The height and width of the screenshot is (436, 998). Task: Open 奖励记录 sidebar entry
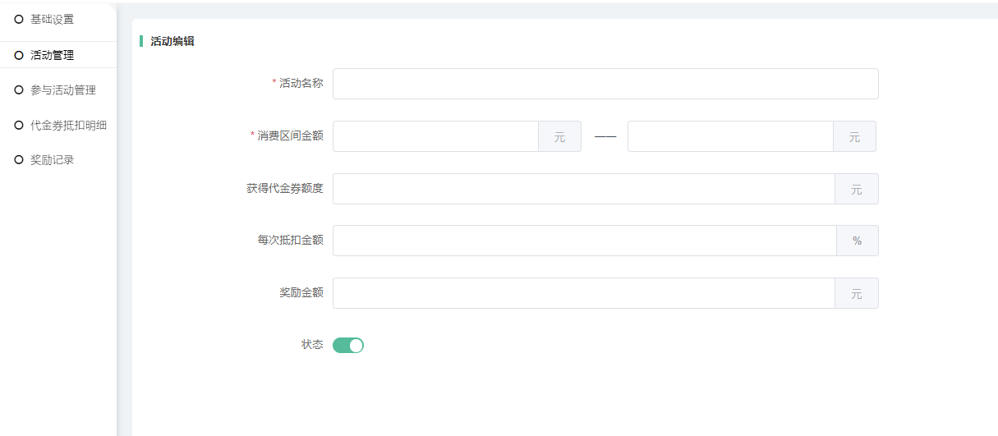point(52,160)
